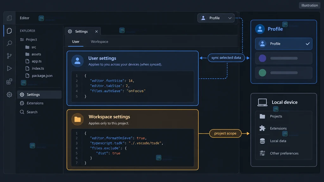Screen dimensions: 324x182
Task: Click the "onFocus" value
Action: tap(136, 91)
